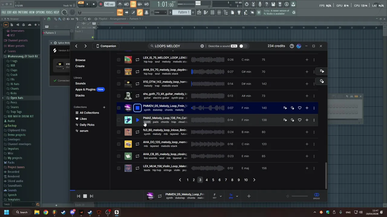Open the FL Studio microphone recording icon
The height and width of the screenshot is (217, 387).
pos(260,4)
